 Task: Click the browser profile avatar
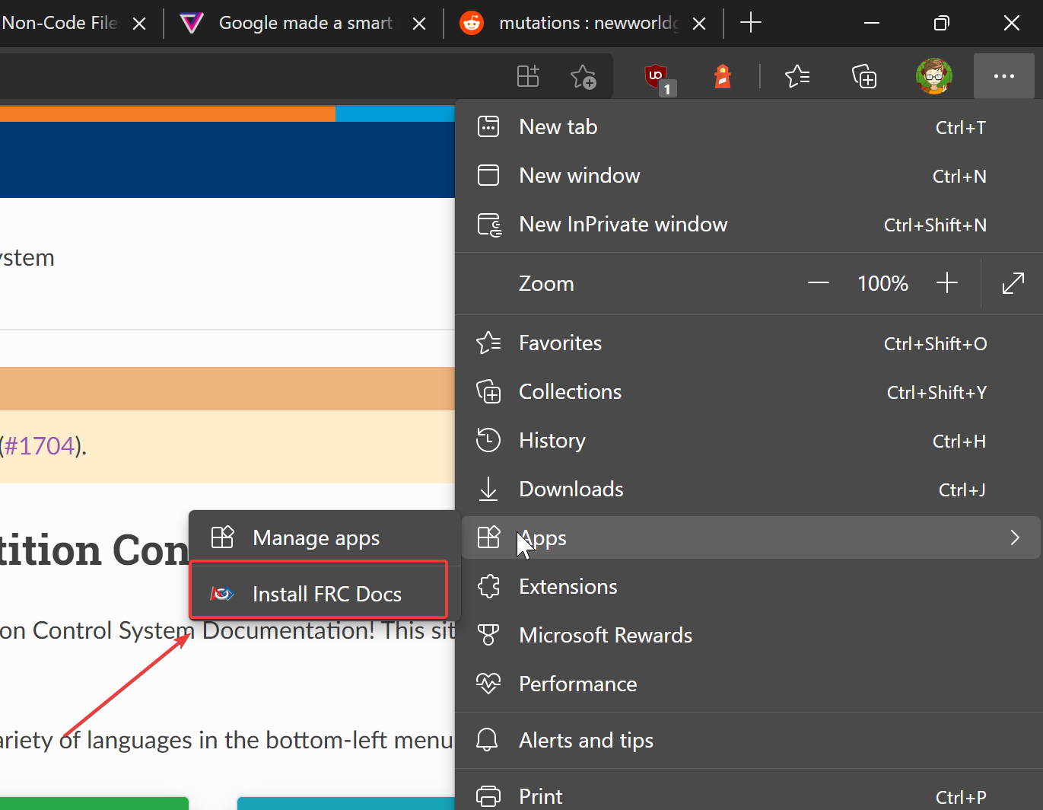tap(933, 76)
